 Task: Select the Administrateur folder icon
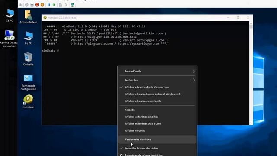pos(28,17)
